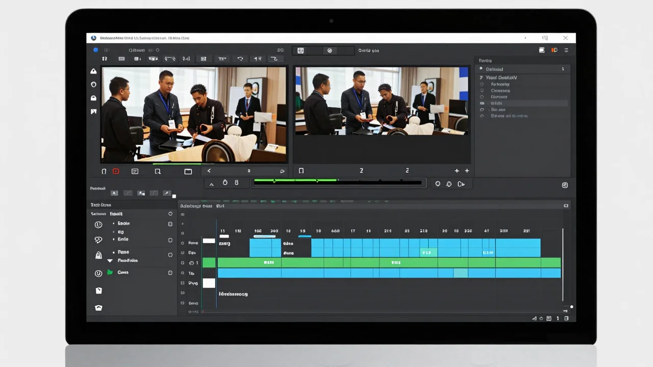Click the left preview monitor image
The height and width of the screenshot is (367, 653).
pyautogui.click(x=194, y=115)
